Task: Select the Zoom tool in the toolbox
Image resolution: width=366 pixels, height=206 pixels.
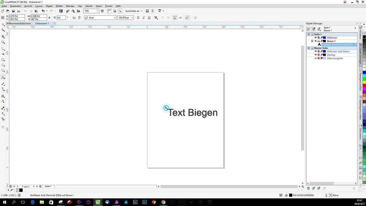Action: (x=3, y=42)
